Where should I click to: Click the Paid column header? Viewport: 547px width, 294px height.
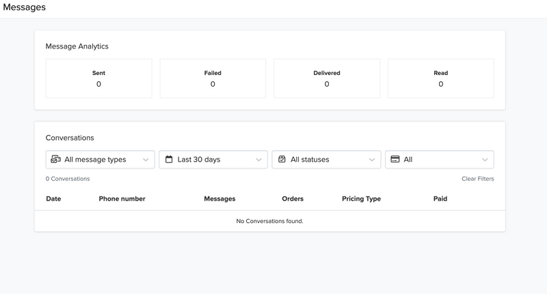pyautogui.click(x=440, y=199)
